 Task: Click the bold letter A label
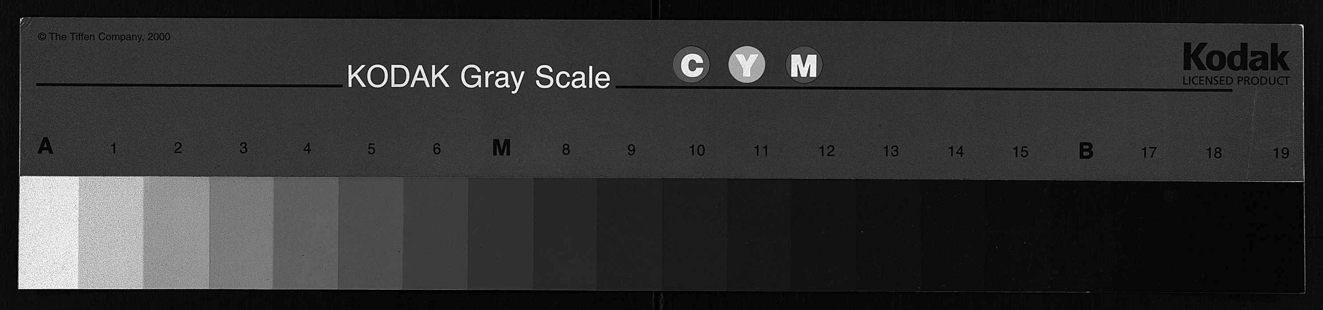(x=46, y=146)
